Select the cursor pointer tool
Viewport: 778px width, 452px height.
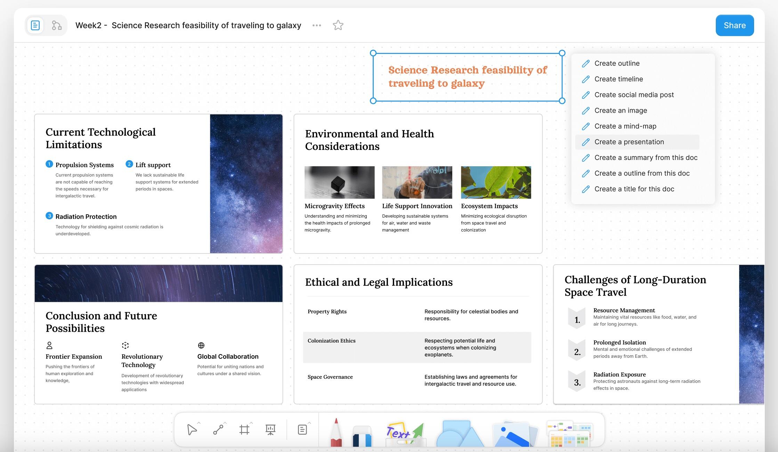click(192, 430)
